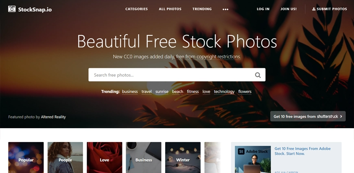Screen dimensions: 354x173
Task: Open the Trending page from the navigation
Action: click(202, 9)
